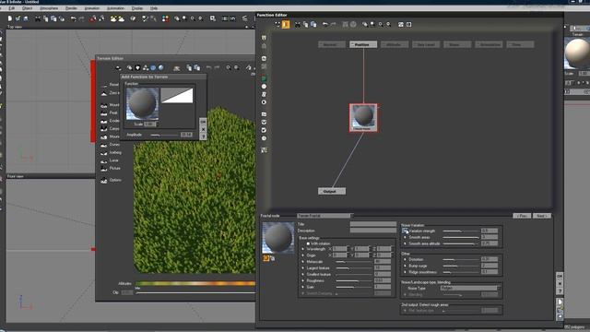Screen dimensions: 590x332
Task: Click the Prev button in node parameters
Action: (x=522, y=216)
